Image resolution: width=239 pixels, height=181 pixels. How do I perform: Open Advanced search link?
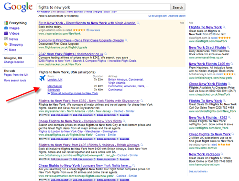click(177, 16)
